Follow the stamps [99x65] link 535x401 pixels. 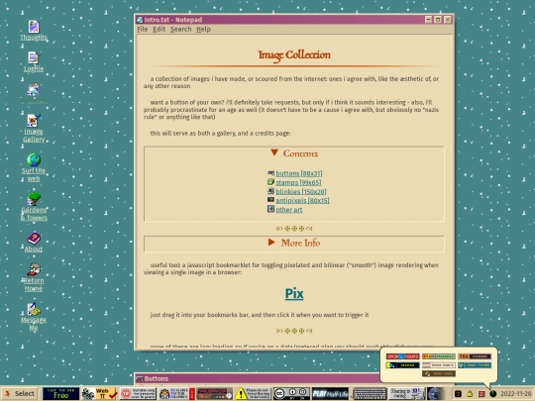click(x=298, y=182)
